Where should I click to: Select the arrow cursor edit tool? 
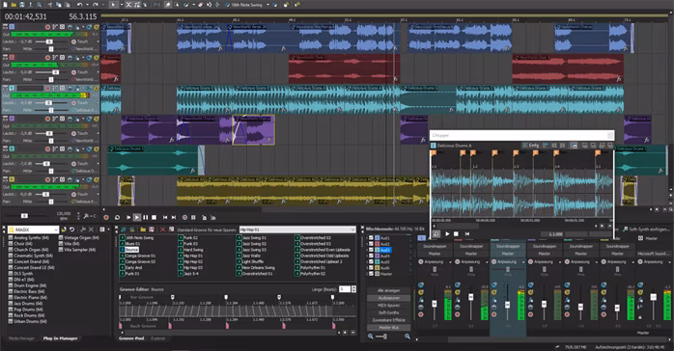pos(114,4)
